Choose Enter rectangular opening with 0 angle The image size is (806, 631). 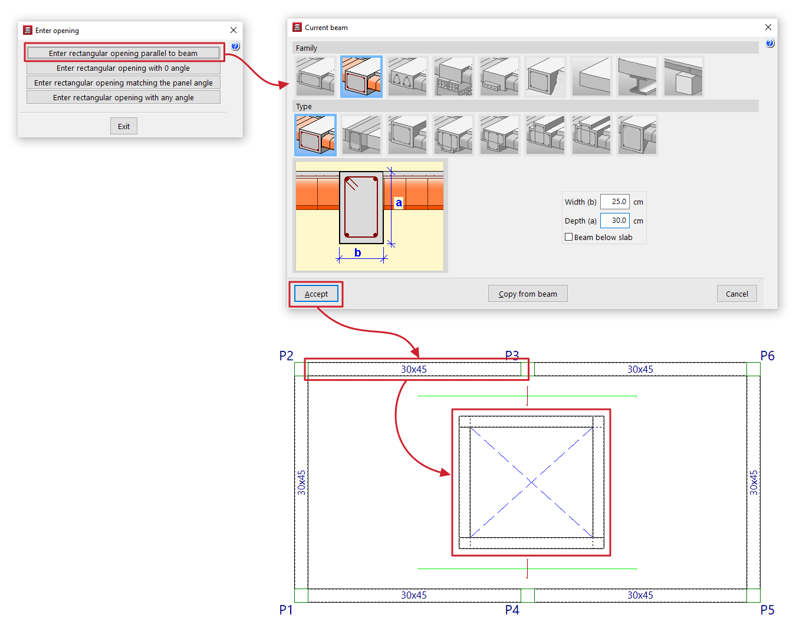pos(123,68)
